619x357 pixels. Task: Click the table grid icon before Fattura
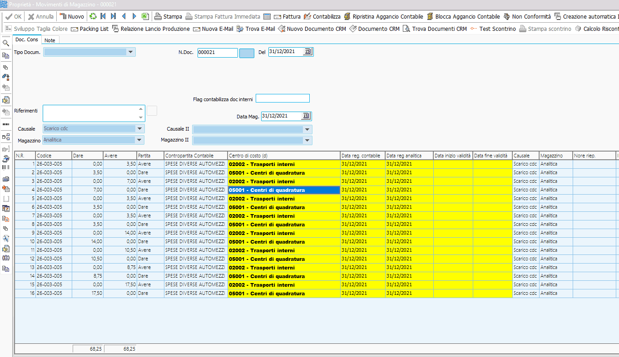coord(267,16)
